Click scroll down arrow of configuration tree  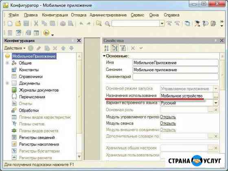(x=79, y=157)
